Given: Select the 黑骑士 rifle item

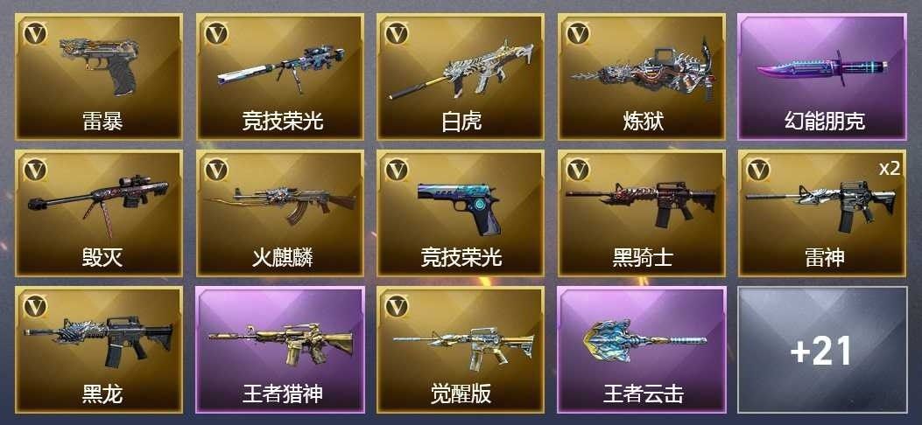Looking at the screenshot, I should click(642, 212).
